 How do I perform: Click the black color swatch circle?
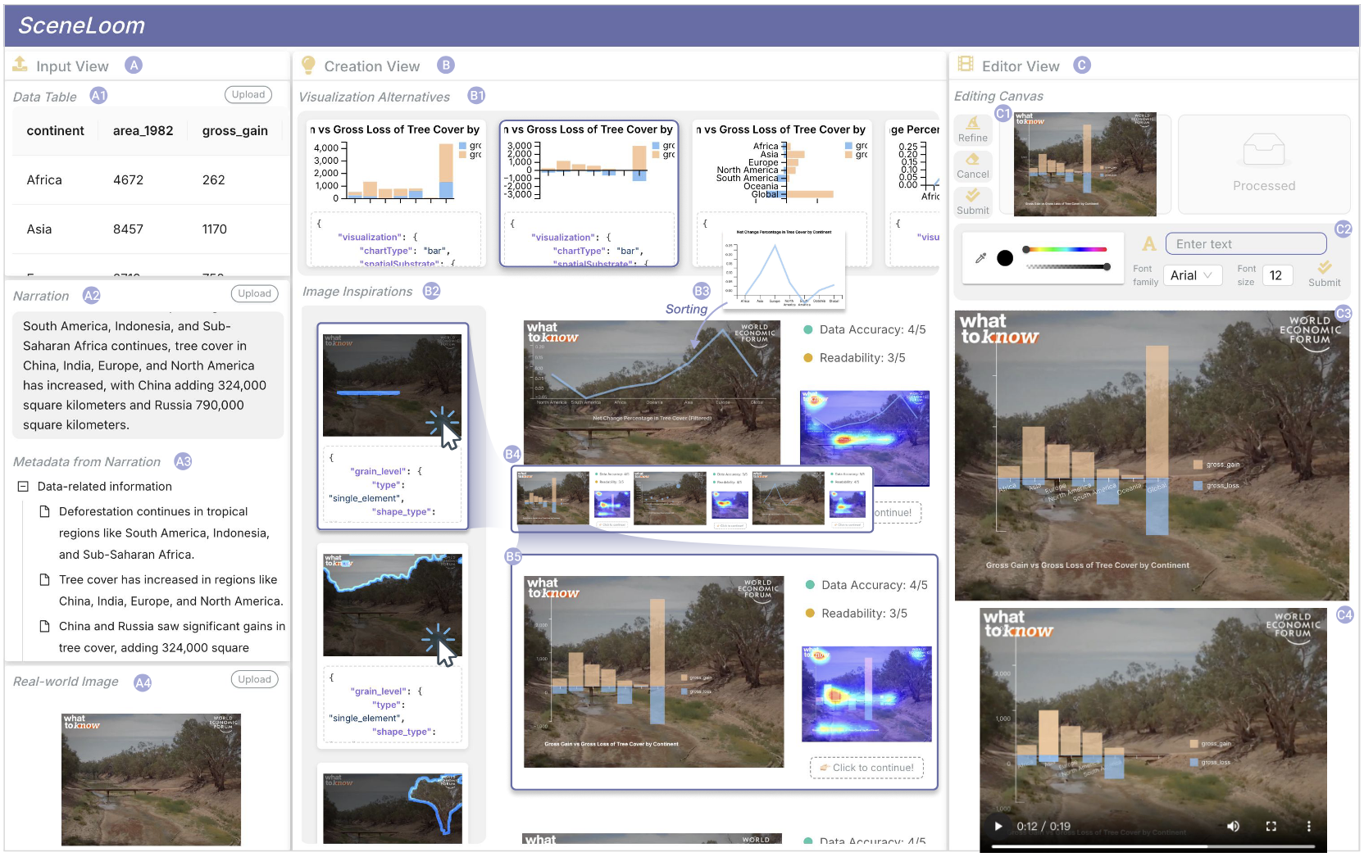(x=1005, y=258)
